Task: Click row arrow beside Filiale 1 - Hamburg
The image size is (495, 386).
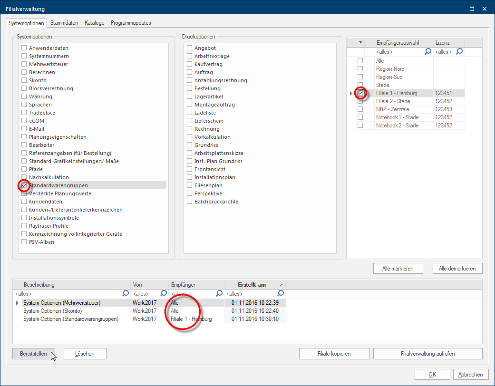Action: [351, 93]
